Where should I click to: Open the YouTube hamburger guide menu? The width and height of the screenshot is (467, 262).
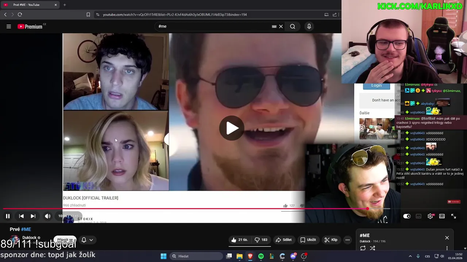9,26
